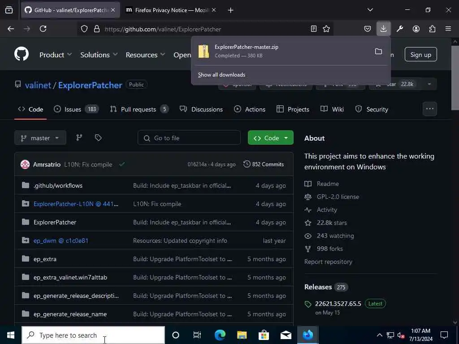
Task: Expand the Product menu
Action: tap(55, 55)
